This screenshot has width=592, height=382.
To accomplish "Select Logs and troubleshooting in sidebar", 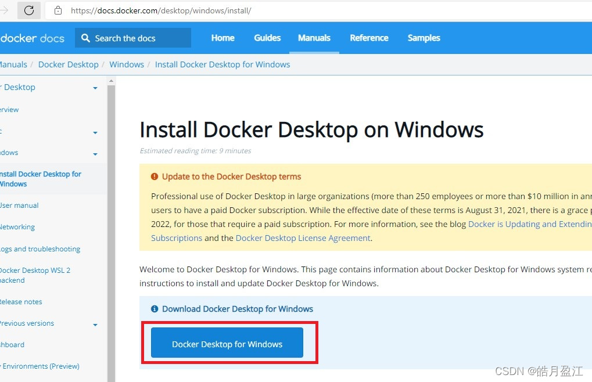I will click(40, 249).
